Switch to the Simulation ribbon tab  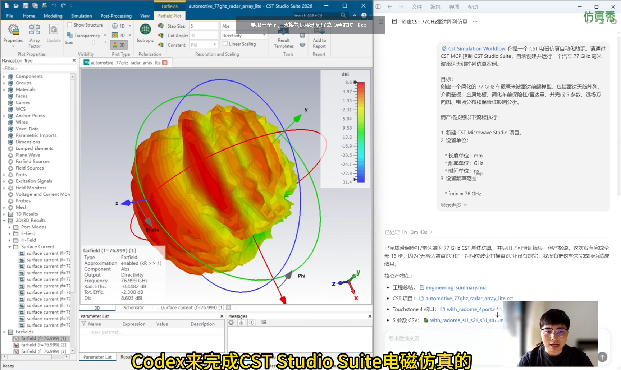pyautogui.click(x=81, y=16)
